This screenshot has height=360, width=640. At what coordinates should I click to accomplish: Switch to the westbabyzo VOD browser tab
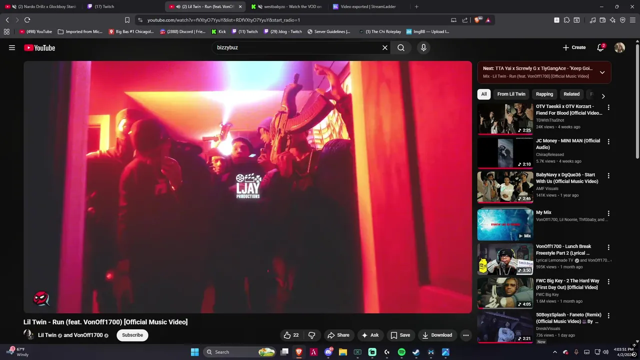(x=287, y=6)
